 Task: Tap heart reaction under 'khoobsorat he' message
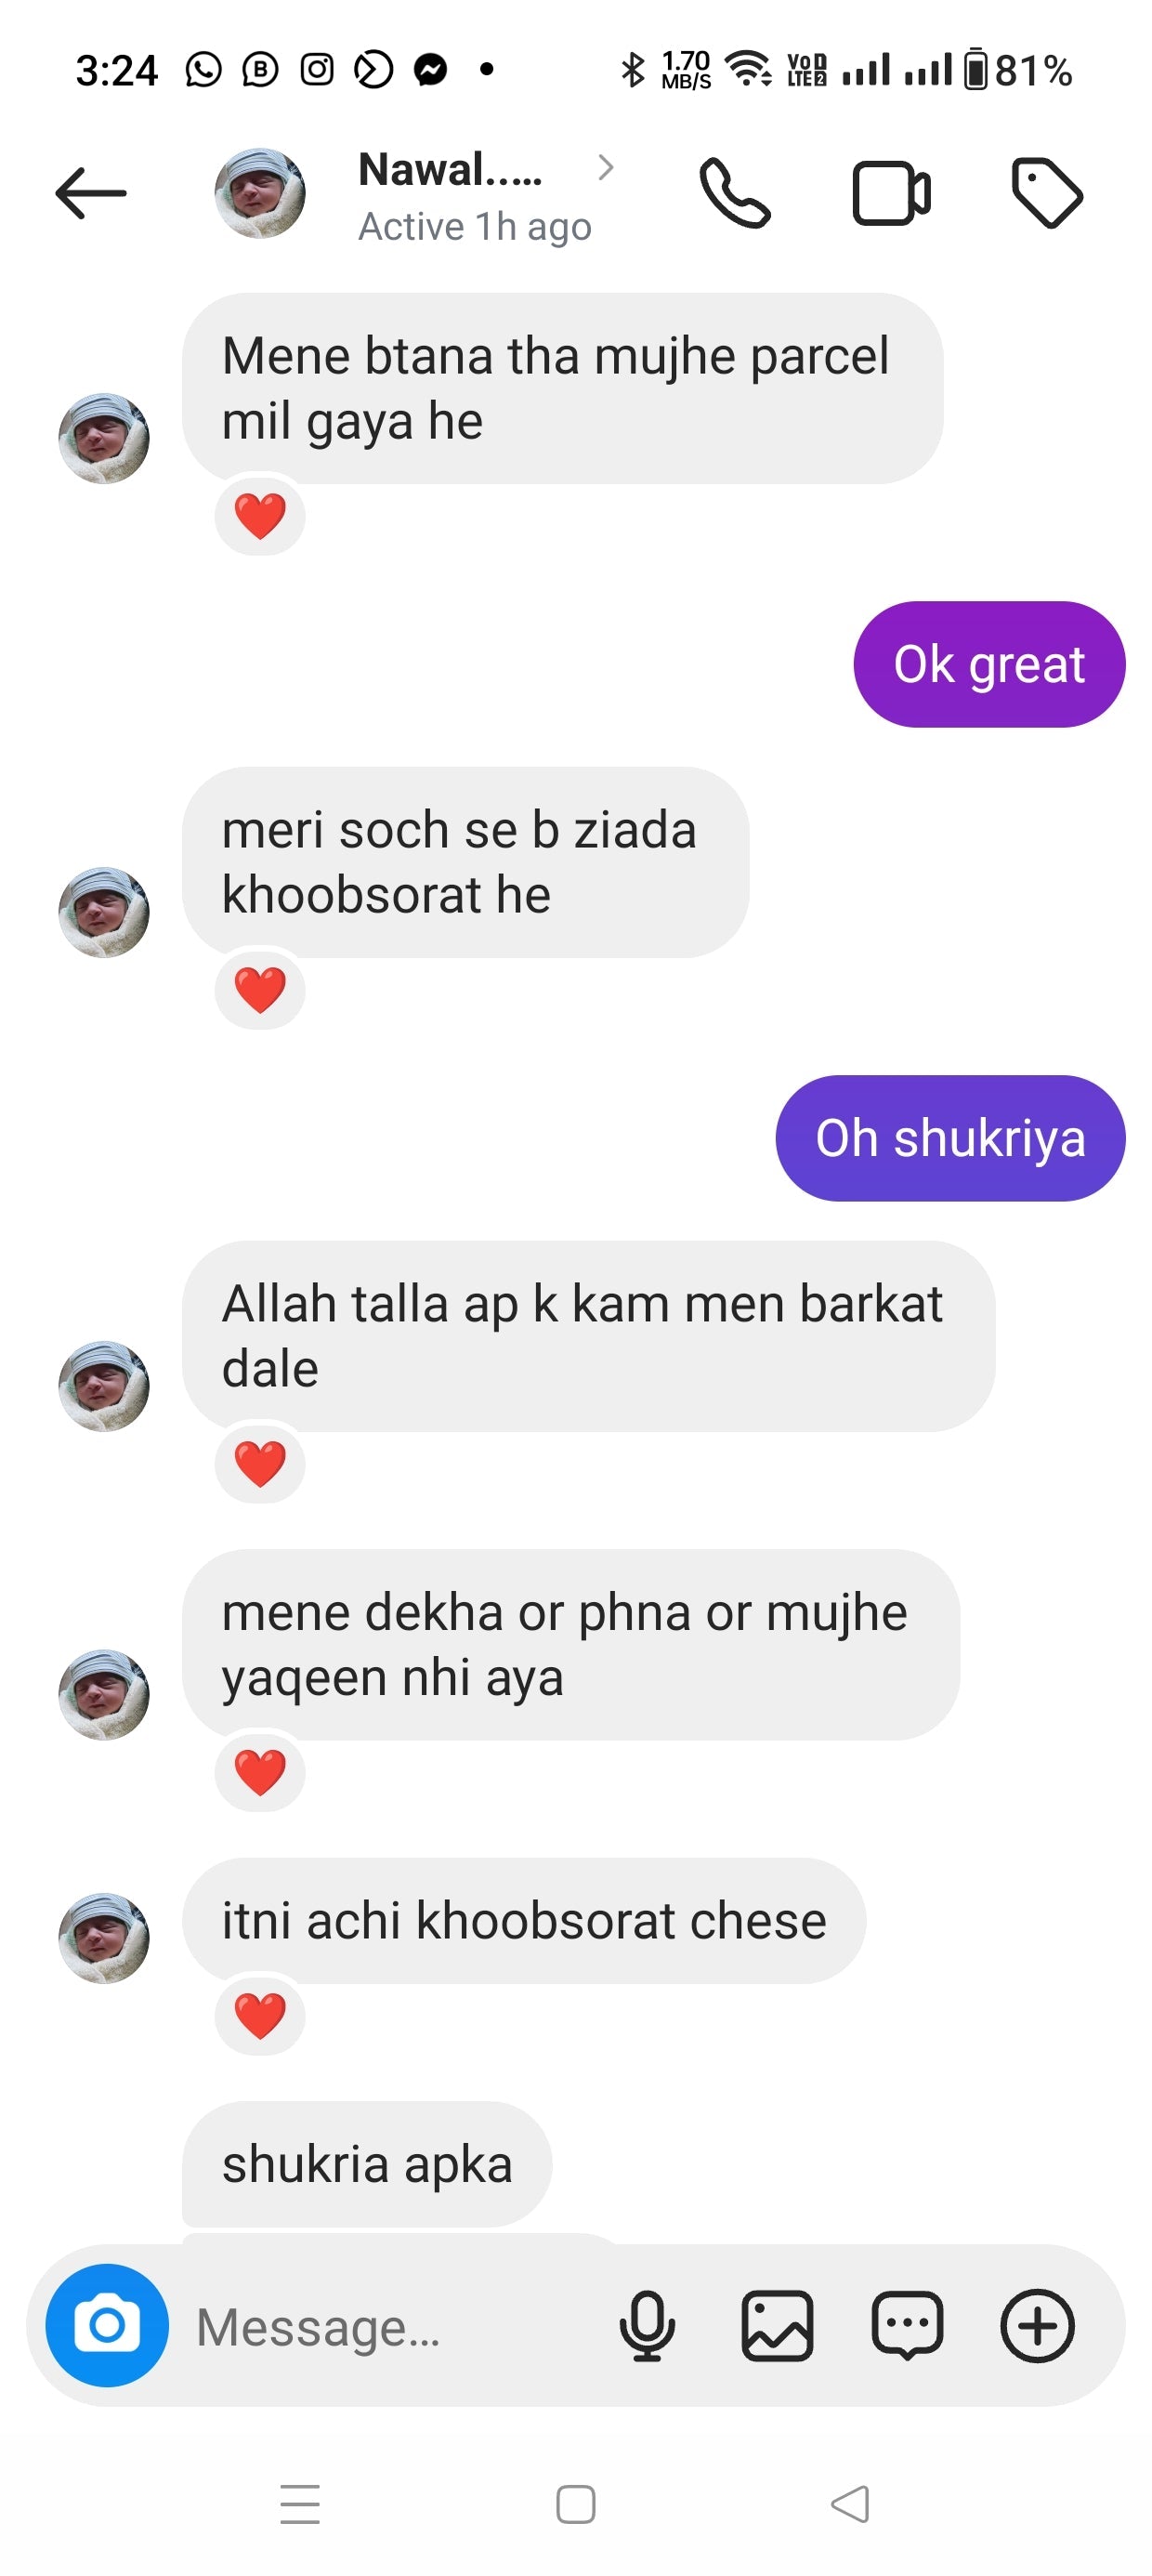[260, 990]
